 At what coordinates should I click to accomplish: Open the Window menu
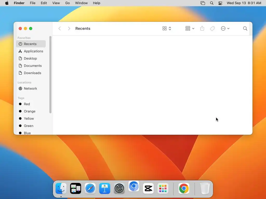81,3
